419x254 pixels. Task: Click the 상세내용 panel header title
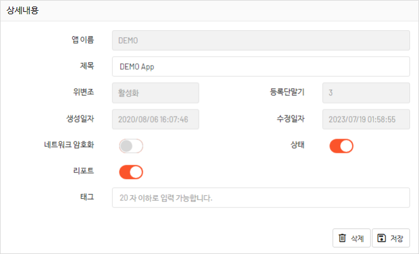pos(23,10)
